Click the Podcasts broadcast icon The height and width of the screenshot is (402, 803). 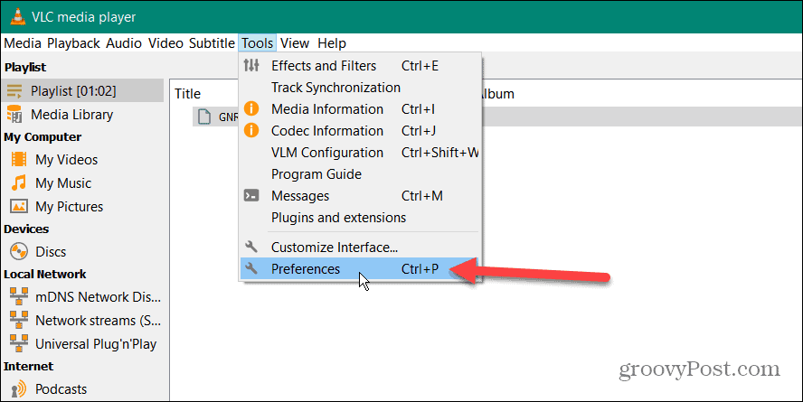19,389
